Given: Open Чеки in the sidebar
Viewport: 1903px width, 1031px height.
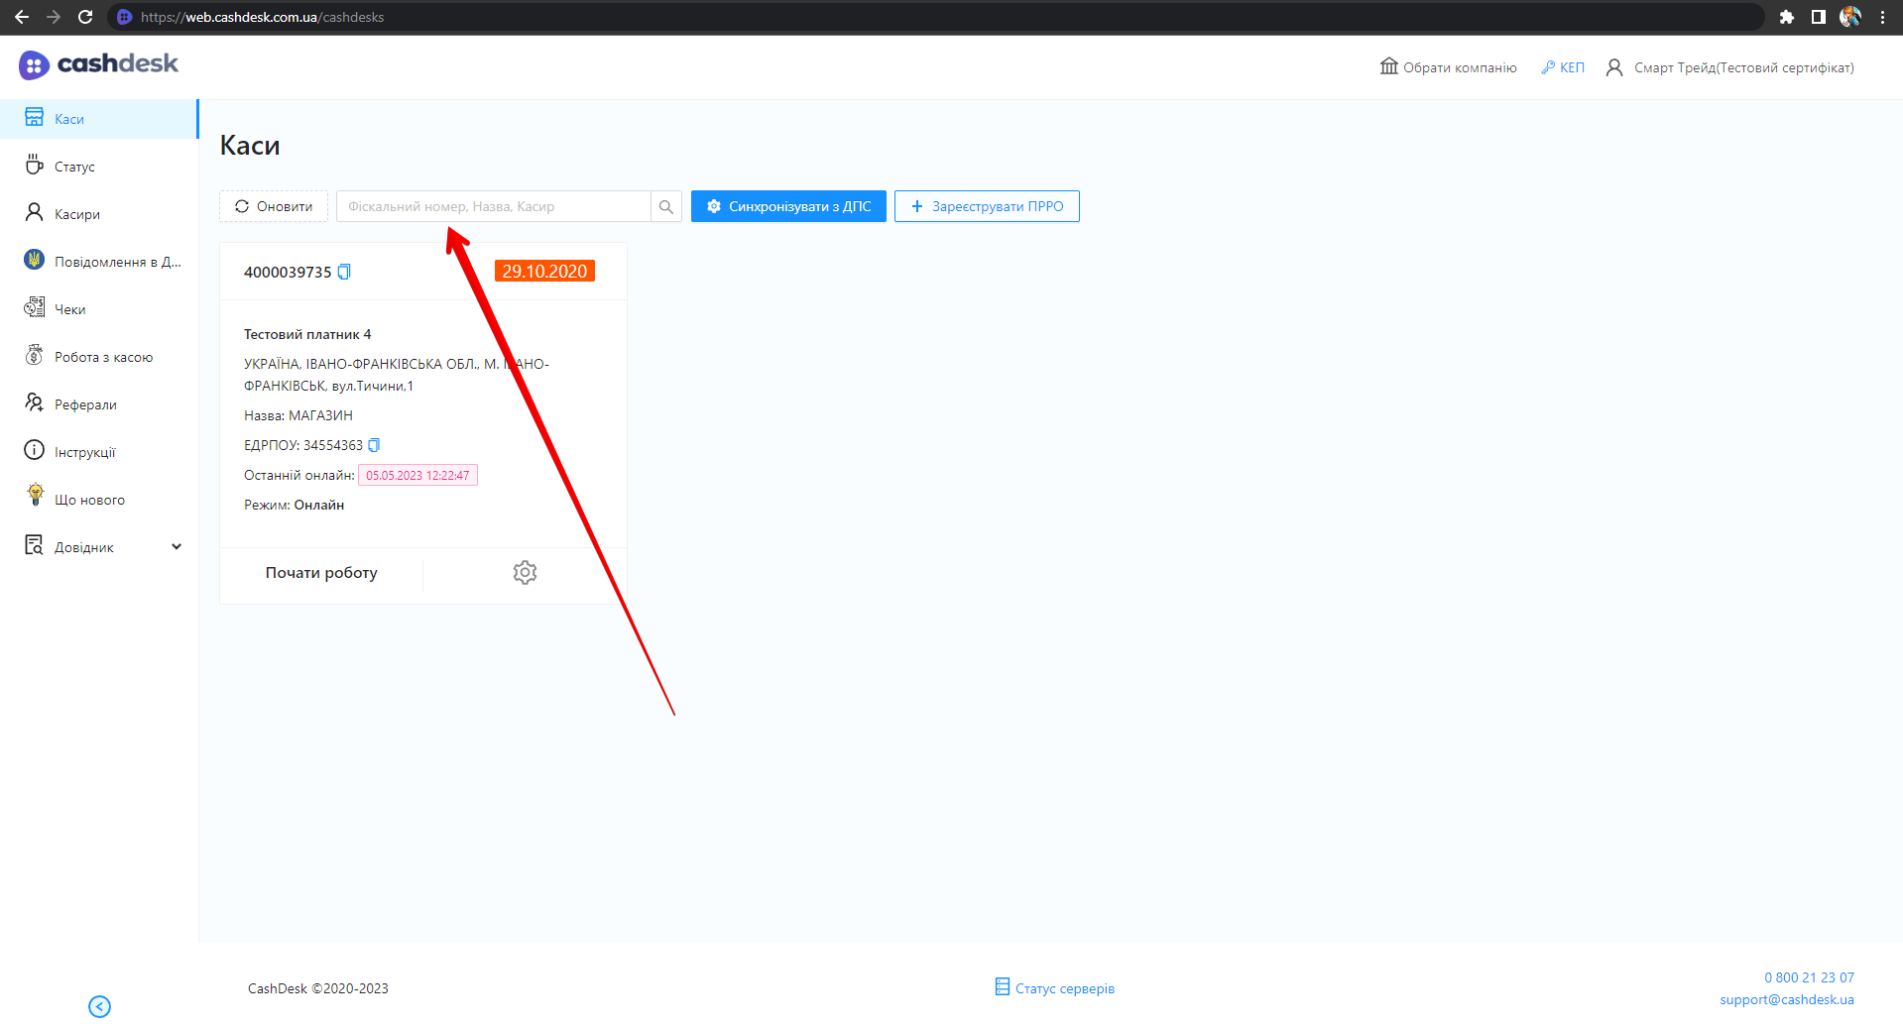Looking at the screenshot, I should 69,309.
